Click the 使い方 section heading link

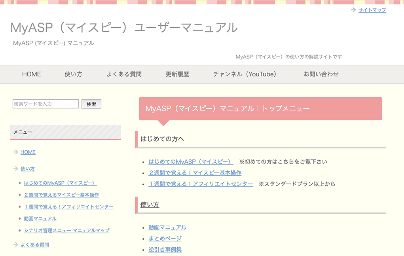pos(150,205)
